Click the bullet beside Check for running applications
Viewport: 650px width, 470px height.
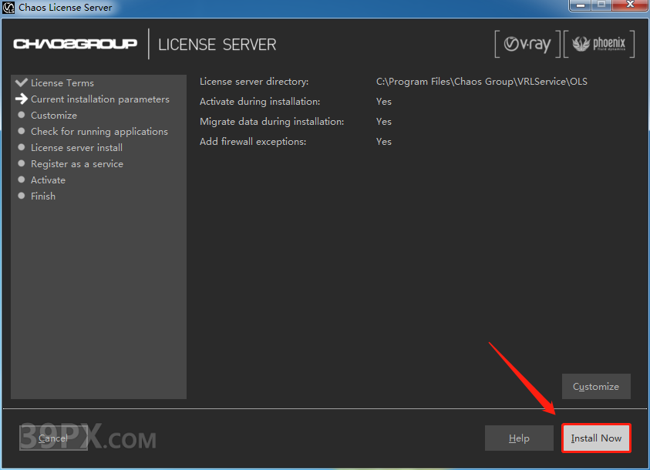tap(22, 131)
